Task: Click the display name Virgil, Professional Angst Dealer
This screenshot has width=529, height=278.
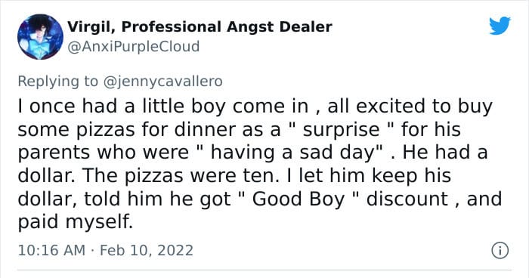Action: 200,26
